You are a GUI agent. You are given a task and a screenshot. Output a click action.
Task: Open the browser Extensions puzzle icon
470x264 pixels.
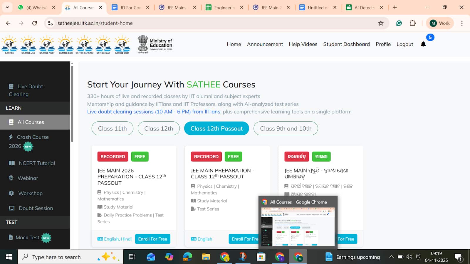click(413, 23)
